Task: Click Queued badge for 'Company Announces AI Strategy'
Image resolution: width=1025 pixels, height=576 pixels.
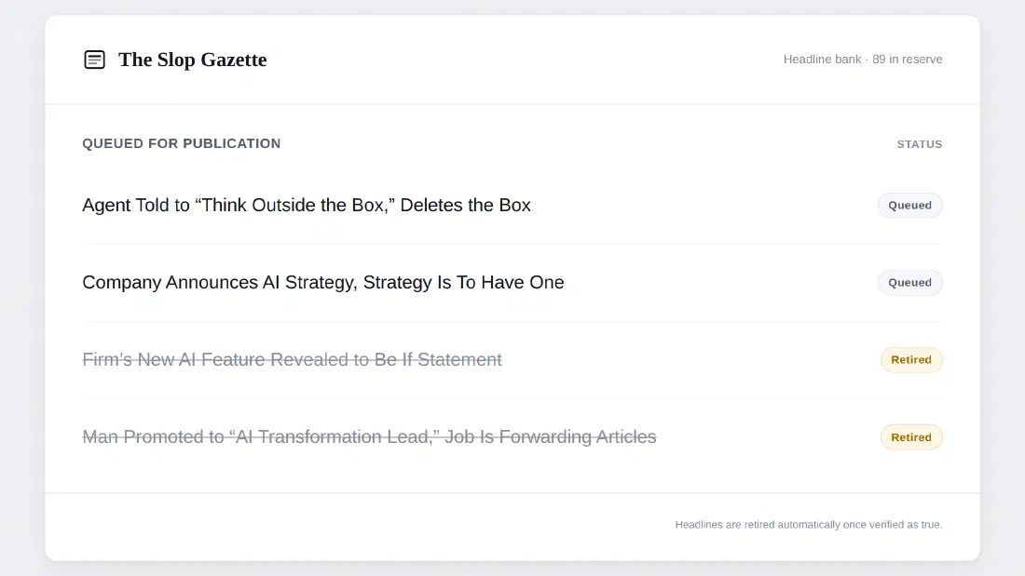Action: [909, 282]
